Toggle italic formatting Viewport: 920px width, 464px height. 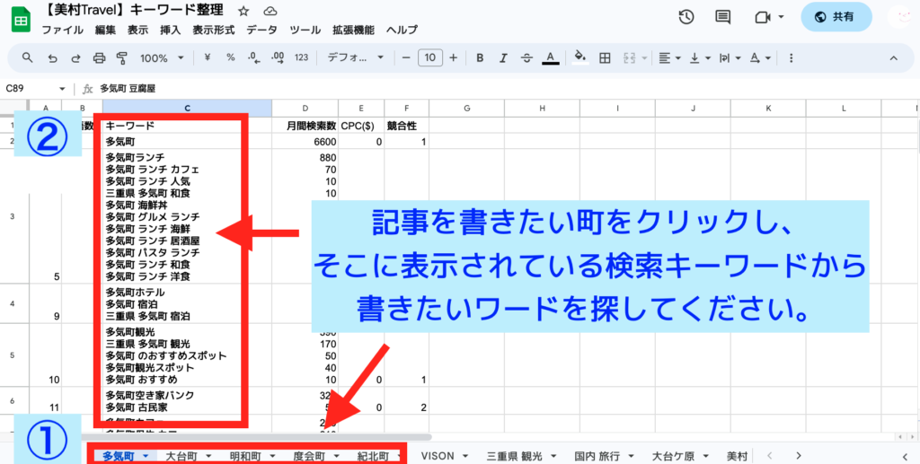click(x=503, y=58)
